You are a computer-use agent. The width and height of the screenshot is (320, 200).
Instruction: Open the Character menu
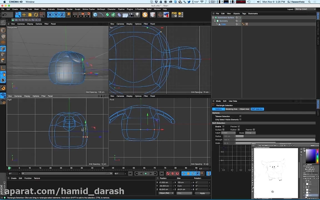(x=111, y=9)
